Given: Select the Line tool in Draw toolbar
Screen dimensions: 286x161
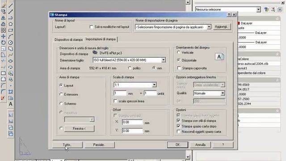Looking at the screenshot, I should point(11,5).
